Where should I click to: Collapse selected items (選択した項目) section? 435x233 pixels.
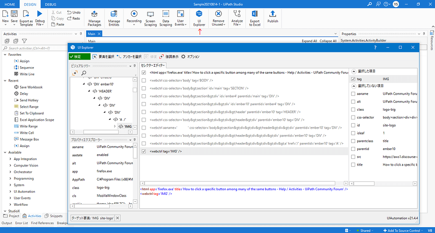(x=354, y=71)
